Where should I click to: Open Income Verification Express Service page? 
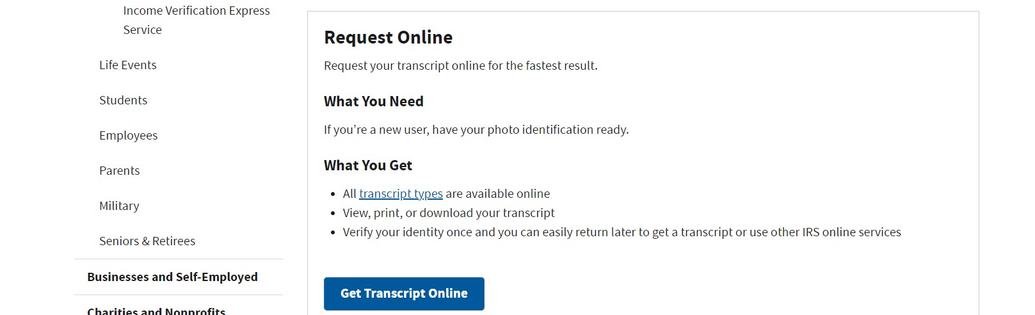click(196, 20)
